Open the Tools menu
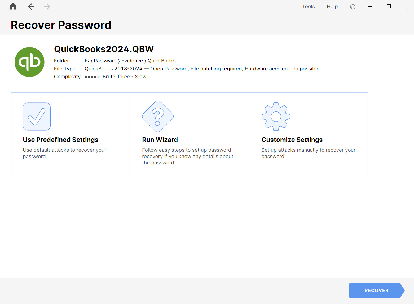Screen dimensions: 414x304 (308, 6)
